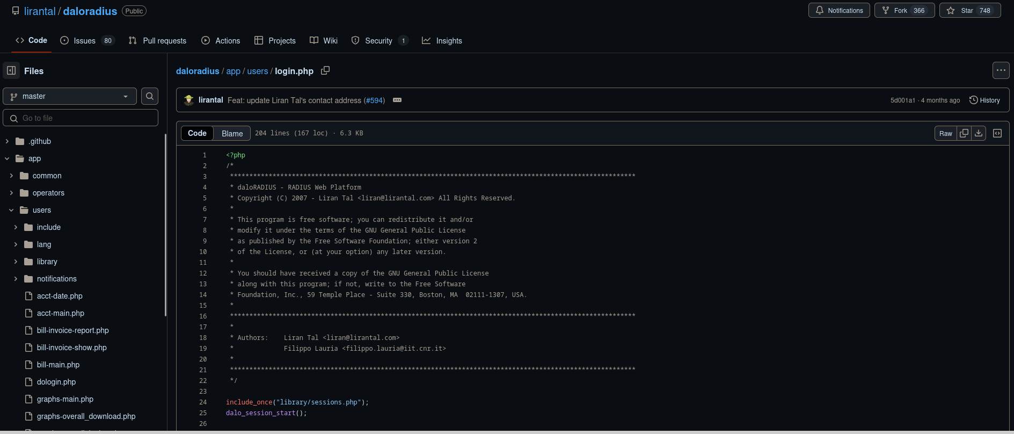Image resolution: width=1014 pixels, height=434 pixels.
Task: Star the daloradius repository
Action: click(970, 10)
